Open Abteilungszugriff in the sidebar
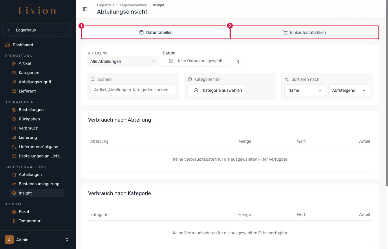The width and height of the screenshot is (388, 249). (37, 82)
